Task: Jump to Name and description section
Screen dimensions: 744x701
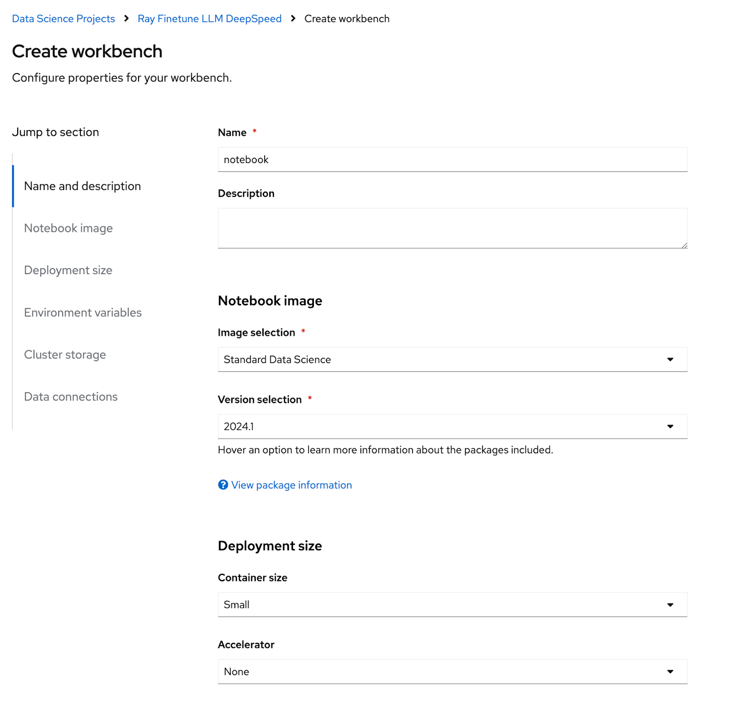Action: [82, 186]
